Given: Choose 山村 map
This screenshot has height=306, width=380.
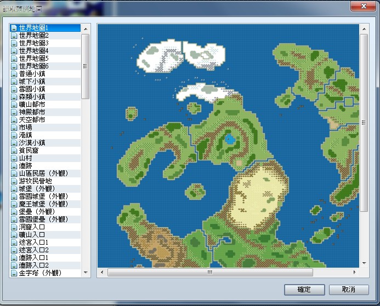Looking at the screenshot, I should pyautogui.click(x=46, y=158).
